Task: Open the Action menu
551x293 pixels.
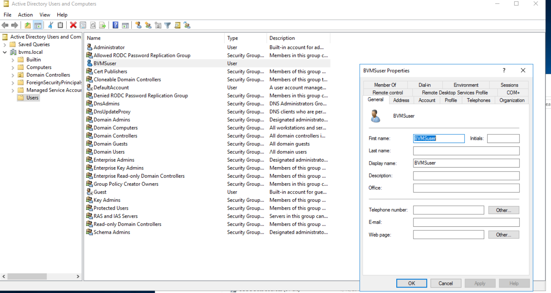Action: (25, 15)
